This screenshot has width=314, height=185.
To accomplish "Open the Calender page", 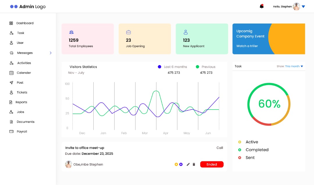I will coord(24,73).
